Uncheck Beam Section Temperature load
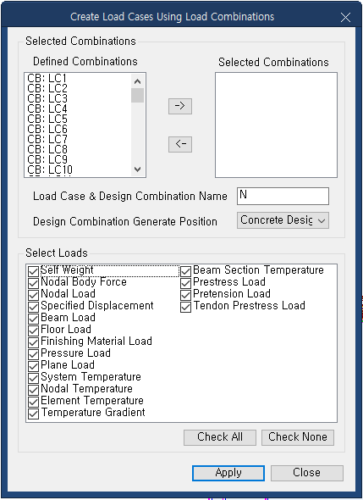 [185, 271]
